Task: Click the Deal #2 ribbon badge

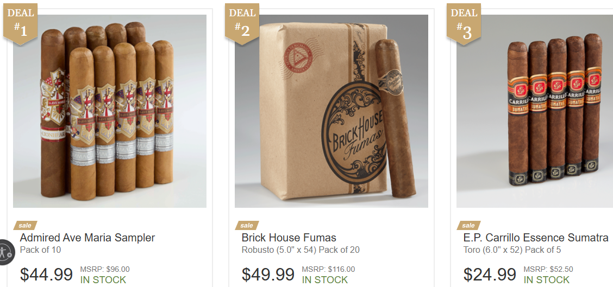Action: [242, 23]
